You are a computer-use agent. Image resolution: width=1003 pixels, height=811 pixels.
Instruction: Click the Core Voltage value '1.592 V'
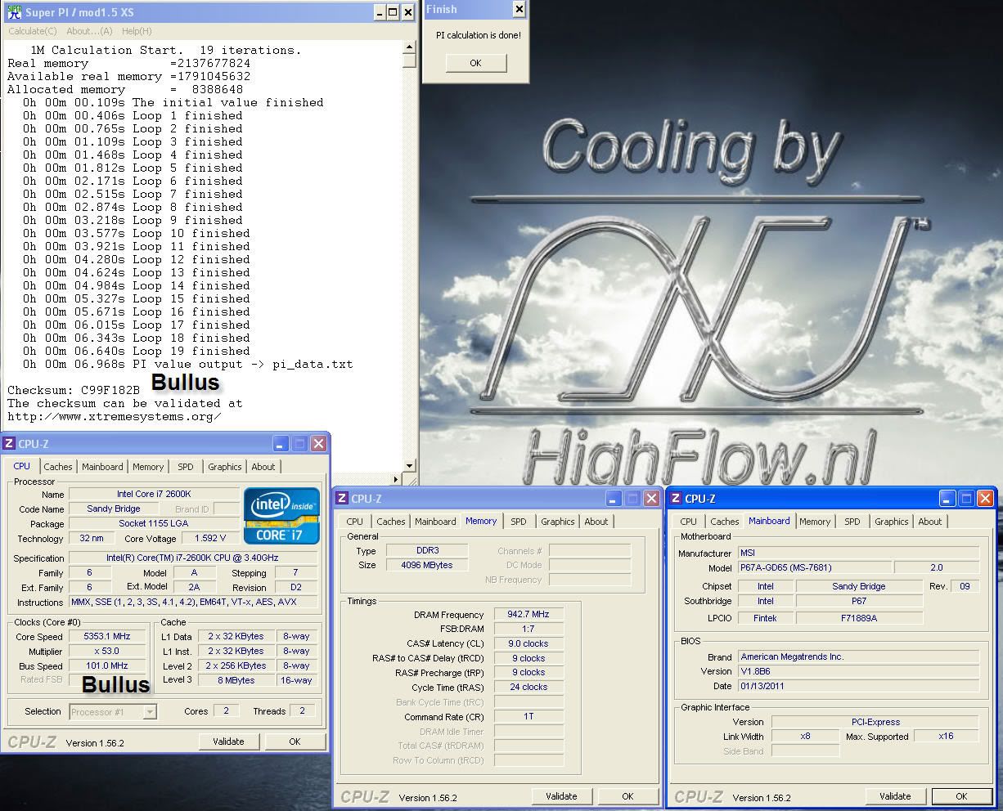210,538
